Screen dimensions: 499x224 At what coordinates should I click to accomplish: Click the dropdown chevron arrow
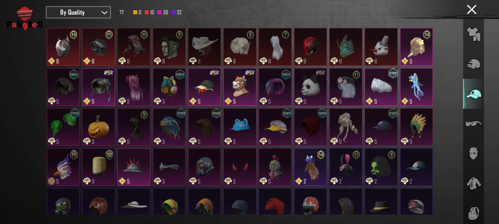tap(104, 12)
